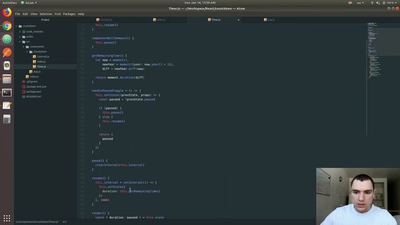The width and height of the screenshot is (400, 225).
Task: Click the 'return moment.duration(diff)' line
Action: click(x=120, y=77)
